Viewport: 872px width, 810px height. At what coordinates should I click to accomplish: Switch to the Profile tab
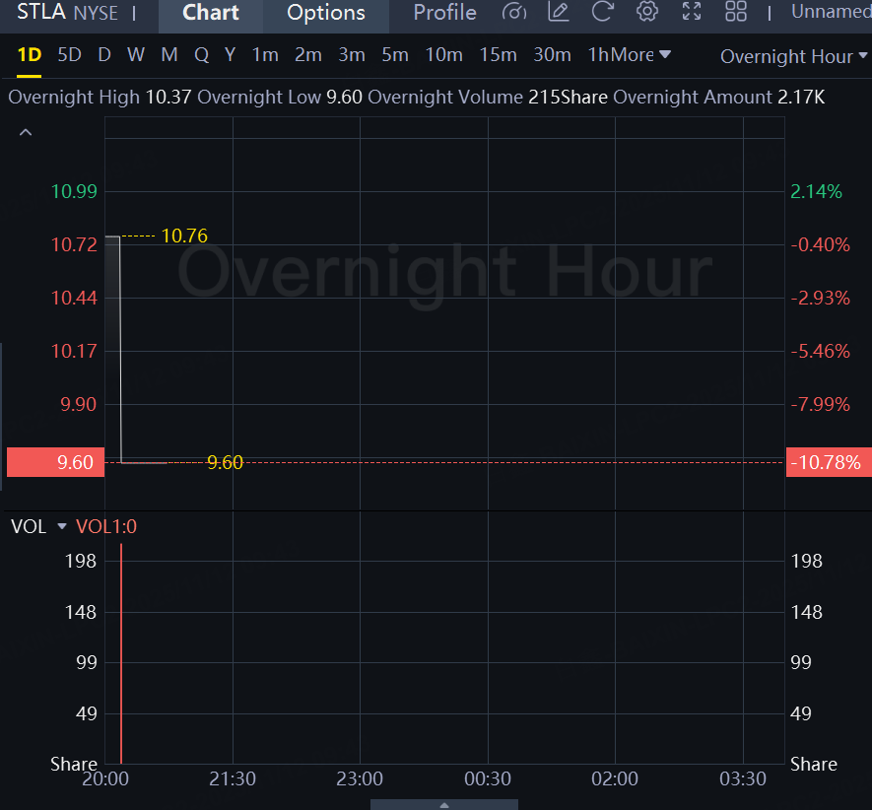444,13
